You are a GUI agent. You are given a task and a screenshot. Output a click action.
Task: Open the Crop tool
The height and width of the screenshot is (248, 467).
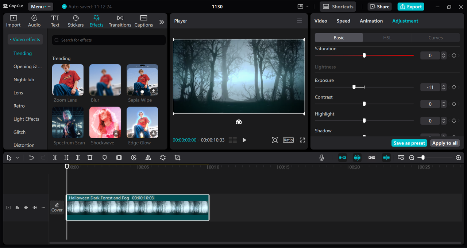coord(177,158)
